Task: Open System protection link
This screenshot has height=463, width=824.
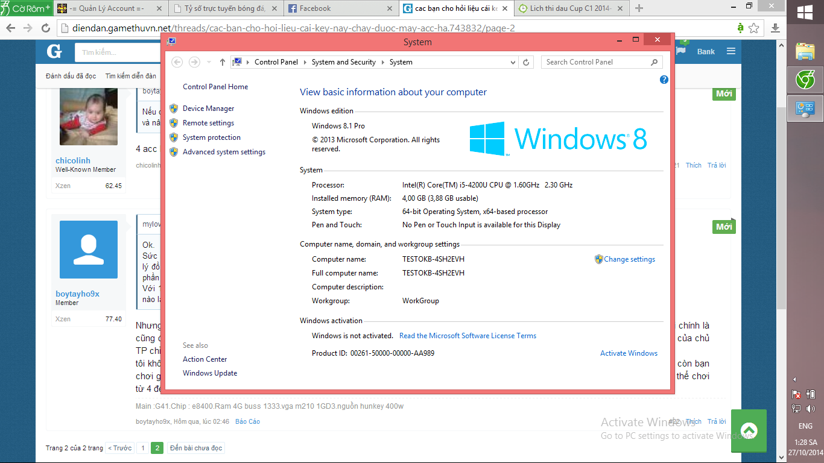Action: pos(212,137)
